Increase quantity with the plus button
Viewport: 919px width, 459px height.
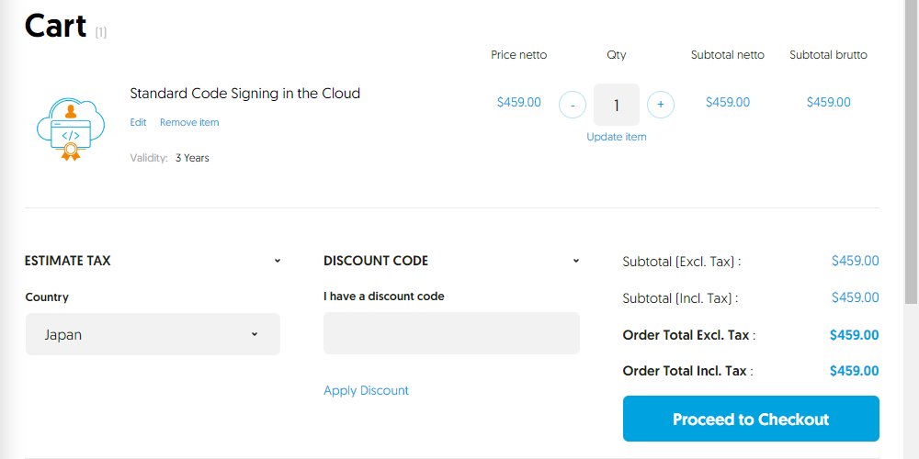(660, 105)
